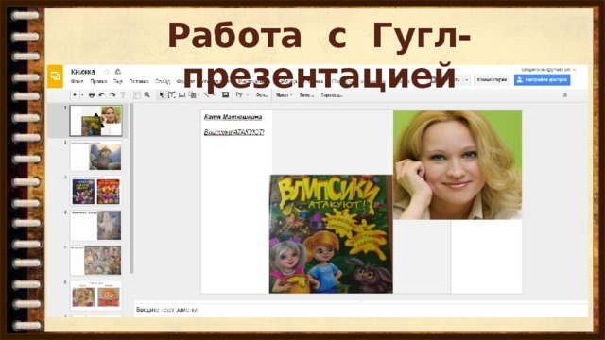Insert a comment from toolbar

[x=226, y=94]
